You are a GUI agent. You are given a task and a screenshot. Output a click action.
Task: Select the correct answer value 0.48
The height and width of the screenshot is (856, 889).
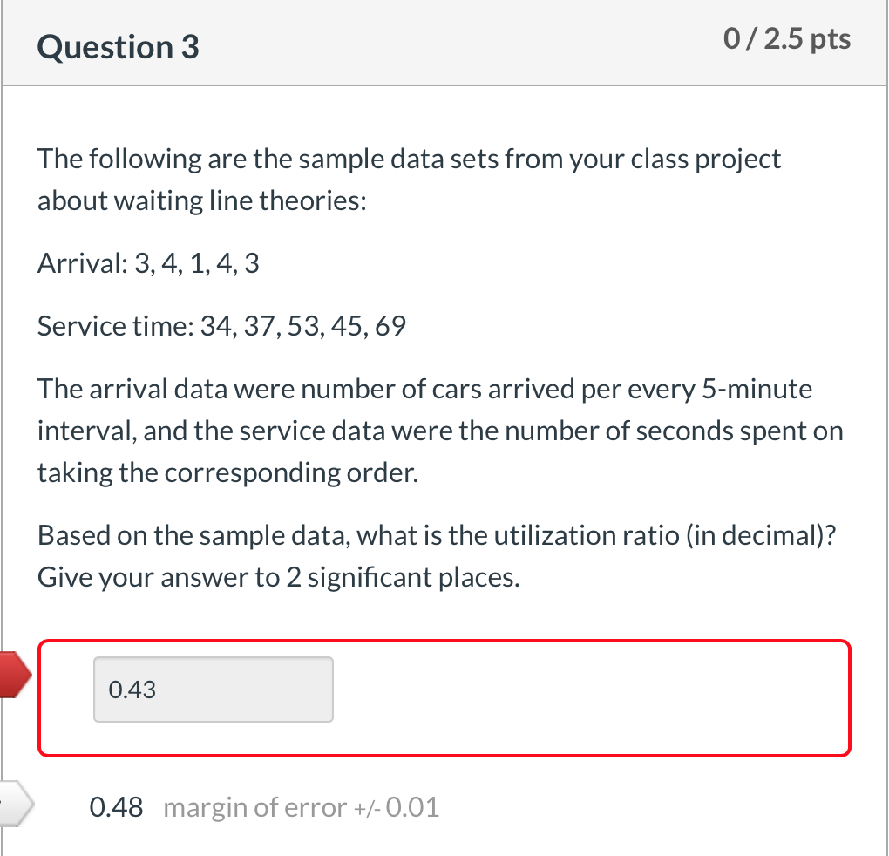(116, 806)
